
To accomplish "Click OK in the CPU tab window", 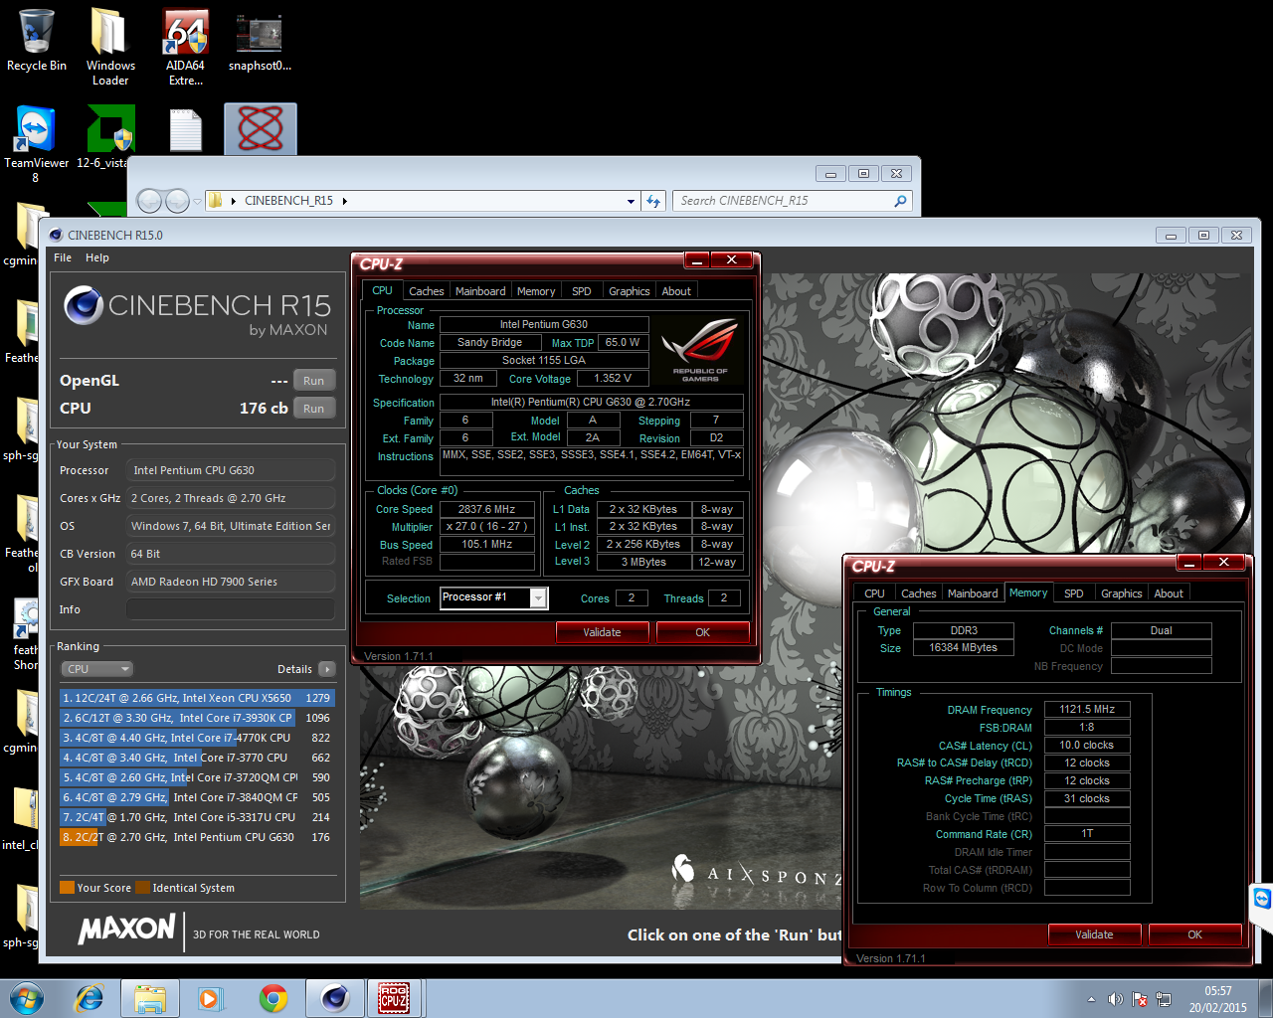I will pyautogui.click(x=702, y=632).
